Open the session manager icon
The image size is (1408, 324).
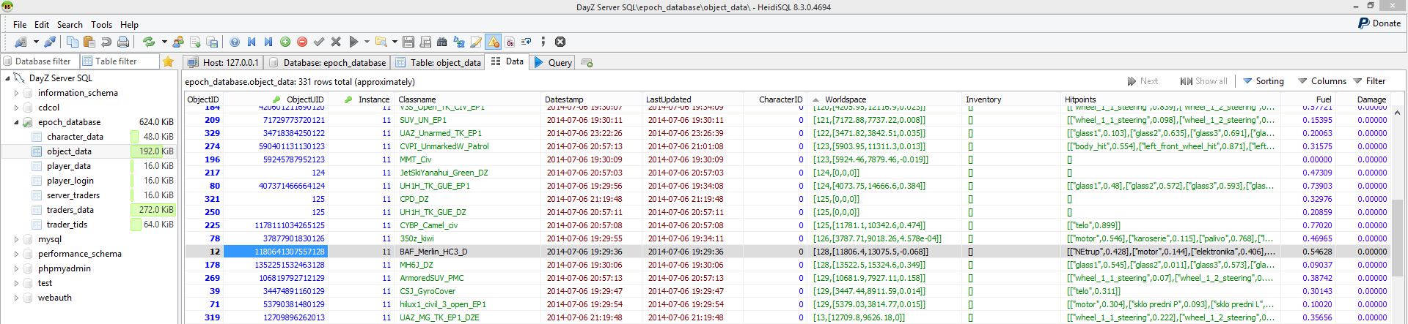pos(21,42)
